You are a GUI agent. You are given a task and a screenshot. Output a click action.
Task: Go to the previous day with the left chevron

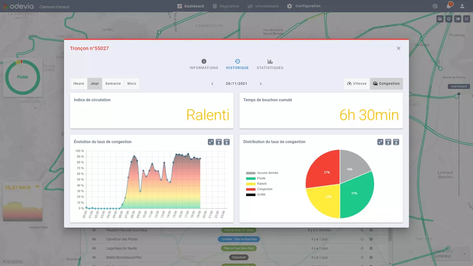[x=212, y=84]
